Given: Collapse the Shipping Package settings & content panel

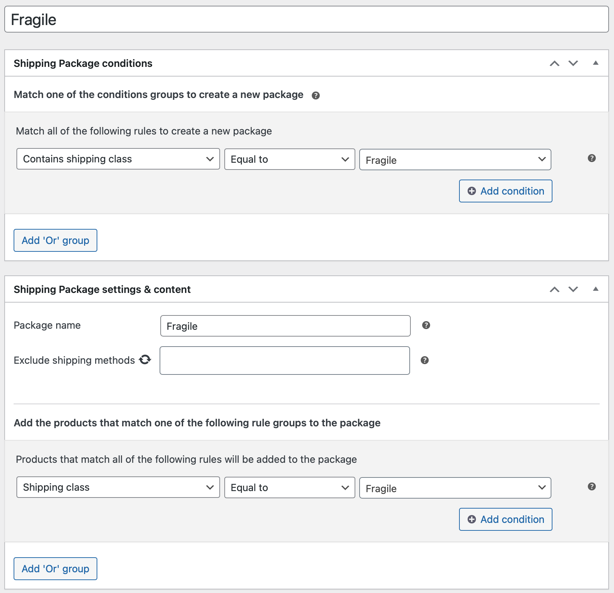Looking at the screenshot, I should point(596,289).
